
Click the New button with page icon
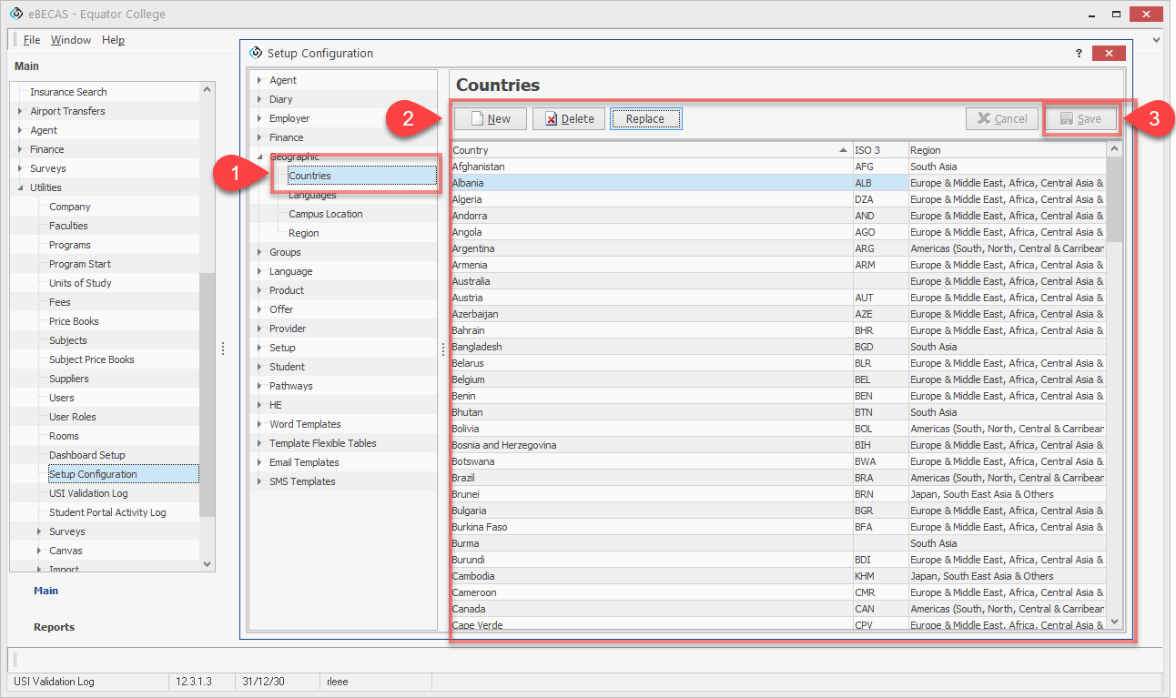coord(490,118)
